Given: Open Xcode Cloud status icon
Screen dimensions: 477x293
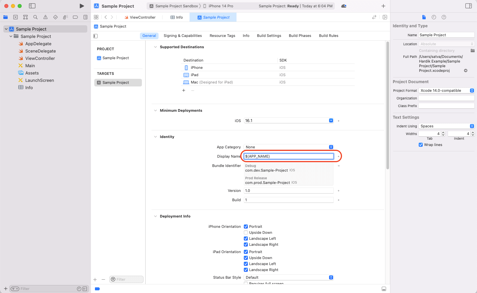Looking at the screenshot, I should (x=344, y=6).
